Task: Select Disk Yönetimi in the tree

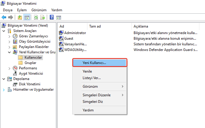Action: tap(29, 84)
